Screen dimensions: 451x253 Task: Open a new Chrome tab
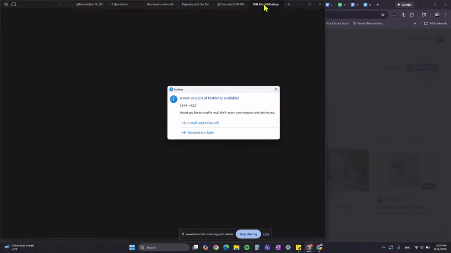(x=377, y=4)
